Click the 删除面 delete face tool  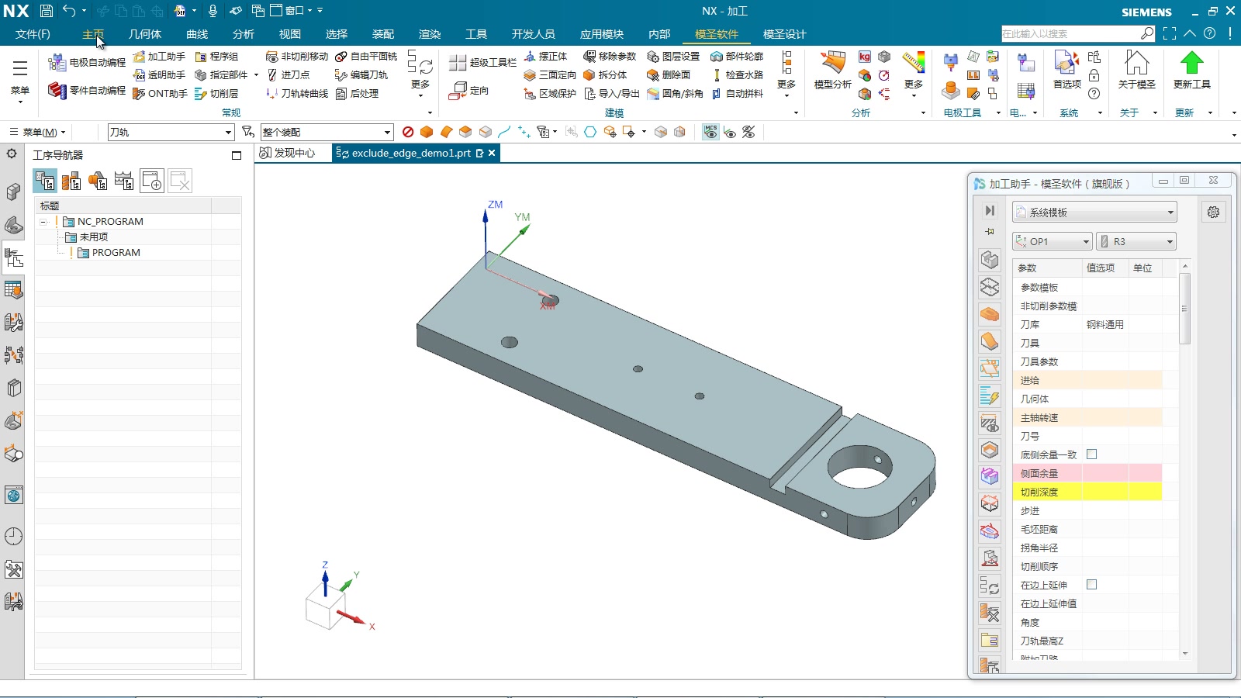coord(669,75)
